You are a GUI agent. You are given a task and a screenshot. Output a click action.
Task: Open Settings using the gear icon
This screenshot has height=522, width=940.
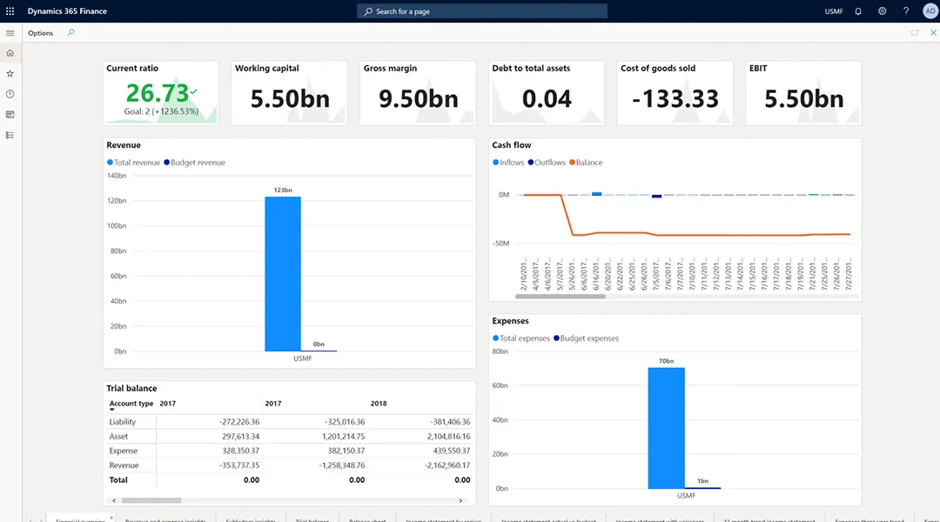point(883,11)
